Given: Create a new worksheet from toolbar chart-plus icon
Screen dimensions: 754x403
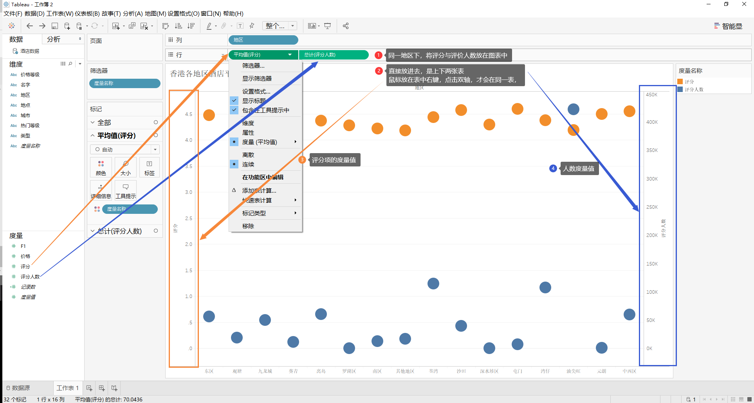Looking at the screenshot, I should tap(116, 26).
